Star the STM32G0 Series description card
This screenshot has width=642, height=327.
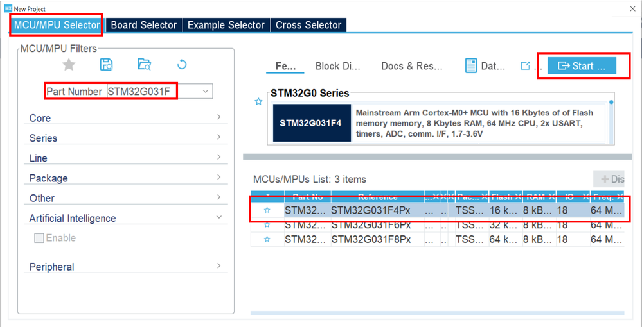(x=258, y=101)
